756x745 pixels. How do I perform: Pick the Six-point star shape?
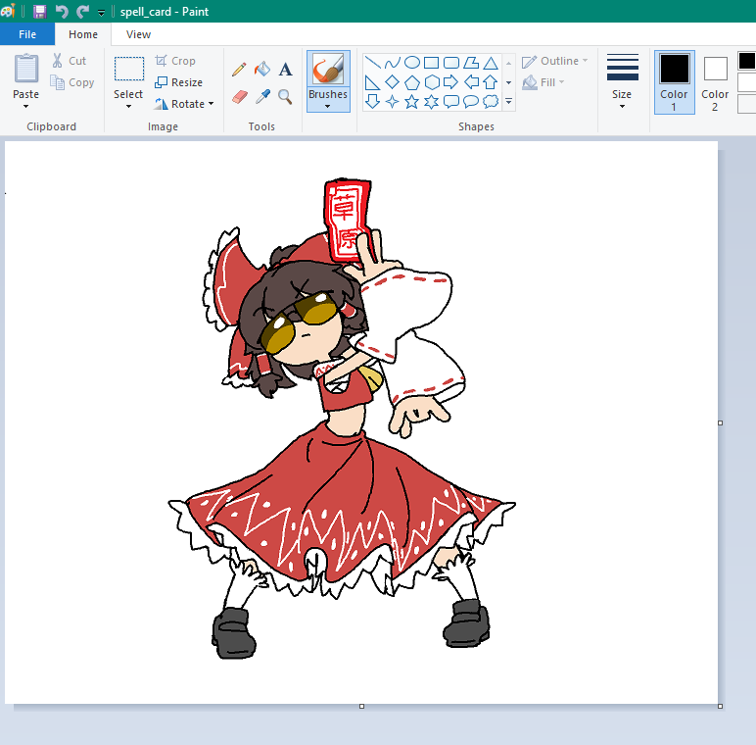[432, 102]
